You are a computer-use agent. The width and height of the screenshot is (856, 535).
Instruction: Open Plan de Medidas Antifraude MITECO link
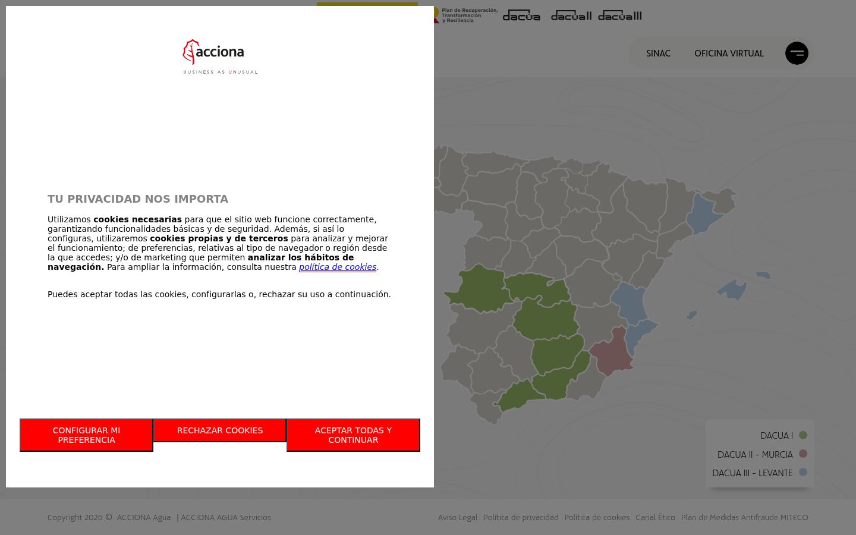tap(744, 518)
